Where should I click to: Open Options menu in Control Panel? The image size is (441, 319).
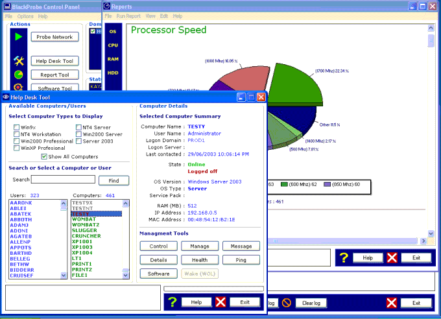coord(25,16)
